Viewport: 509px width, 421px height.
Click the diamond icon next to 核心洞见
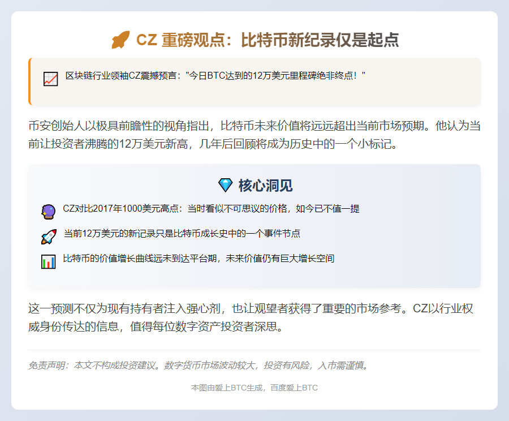pos(225,185)
